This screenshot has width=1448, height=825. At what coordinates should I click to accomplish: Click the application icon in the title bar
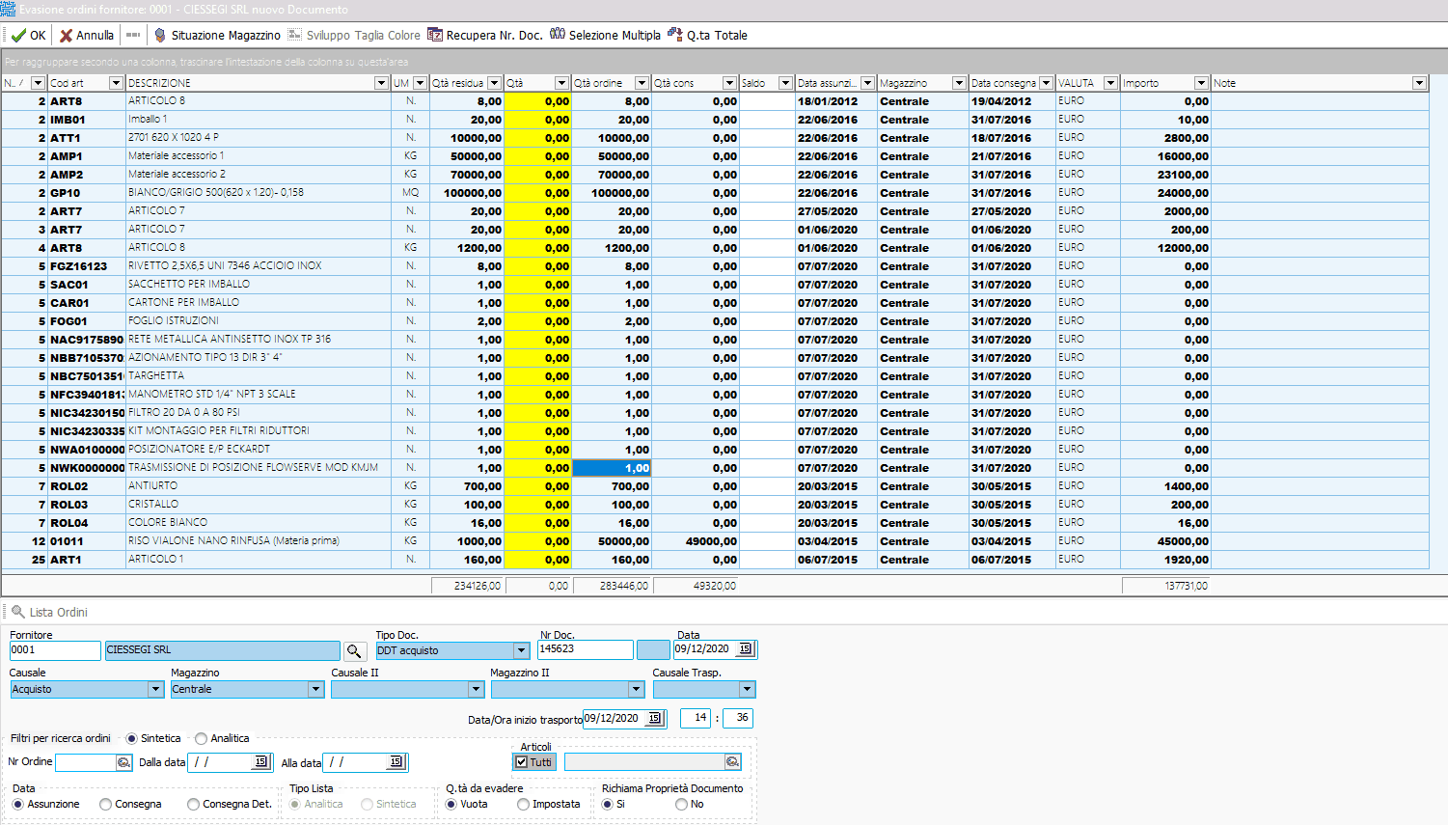tap(8, 9)
